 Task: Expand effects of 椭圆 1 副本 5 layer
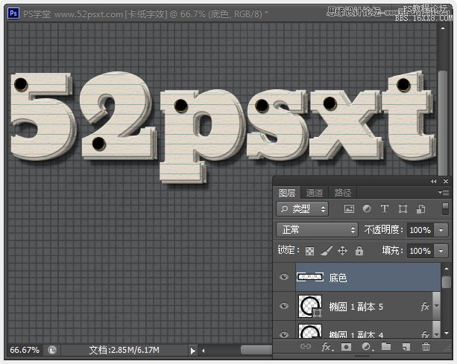pos(437,306)
